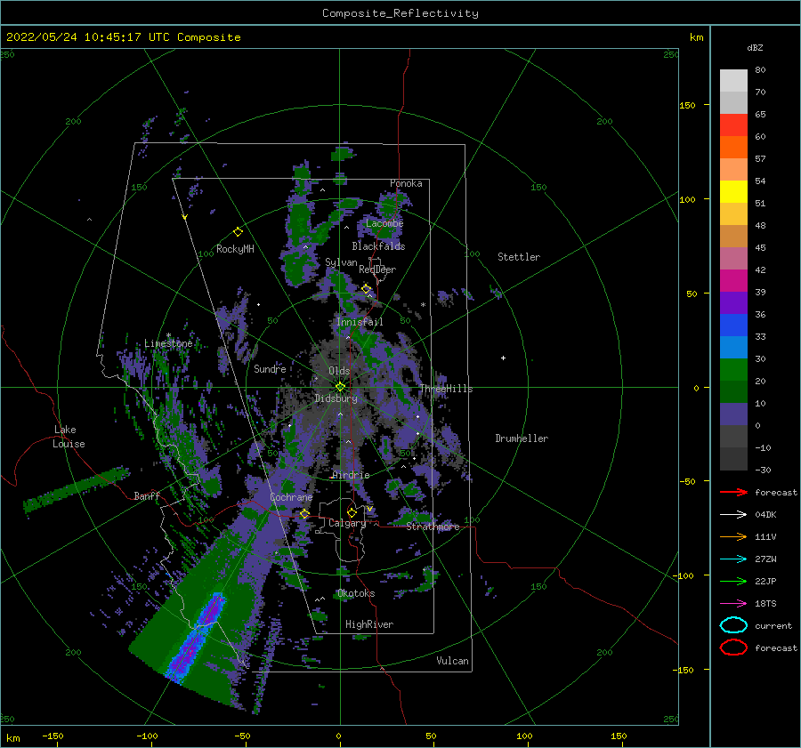This screenshot has width=801, height=748.
Task: Click the yellow diamond marker beside Cochrane
Action: (304, 513)
